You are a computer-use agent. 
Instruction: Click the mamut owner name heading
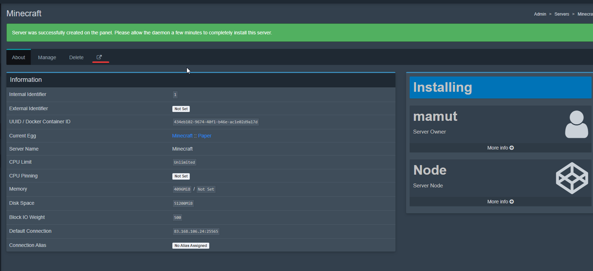click(435, 117)
